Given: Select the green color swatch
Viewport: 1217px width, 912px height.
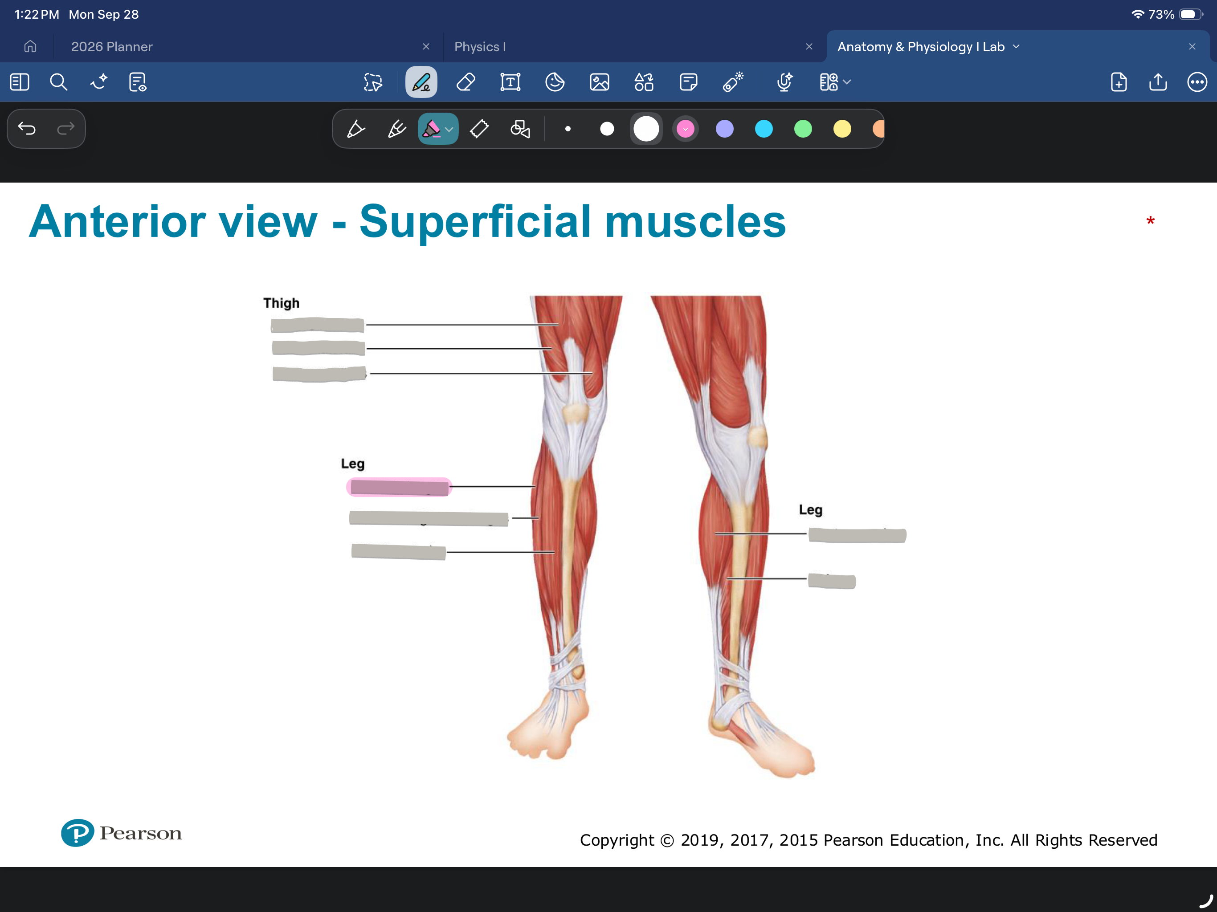Looking at the screenshot, I should point(803,129).
